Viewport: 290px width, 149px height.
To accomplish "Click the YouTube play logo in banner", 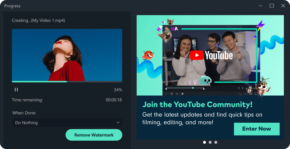I will 197,55.
